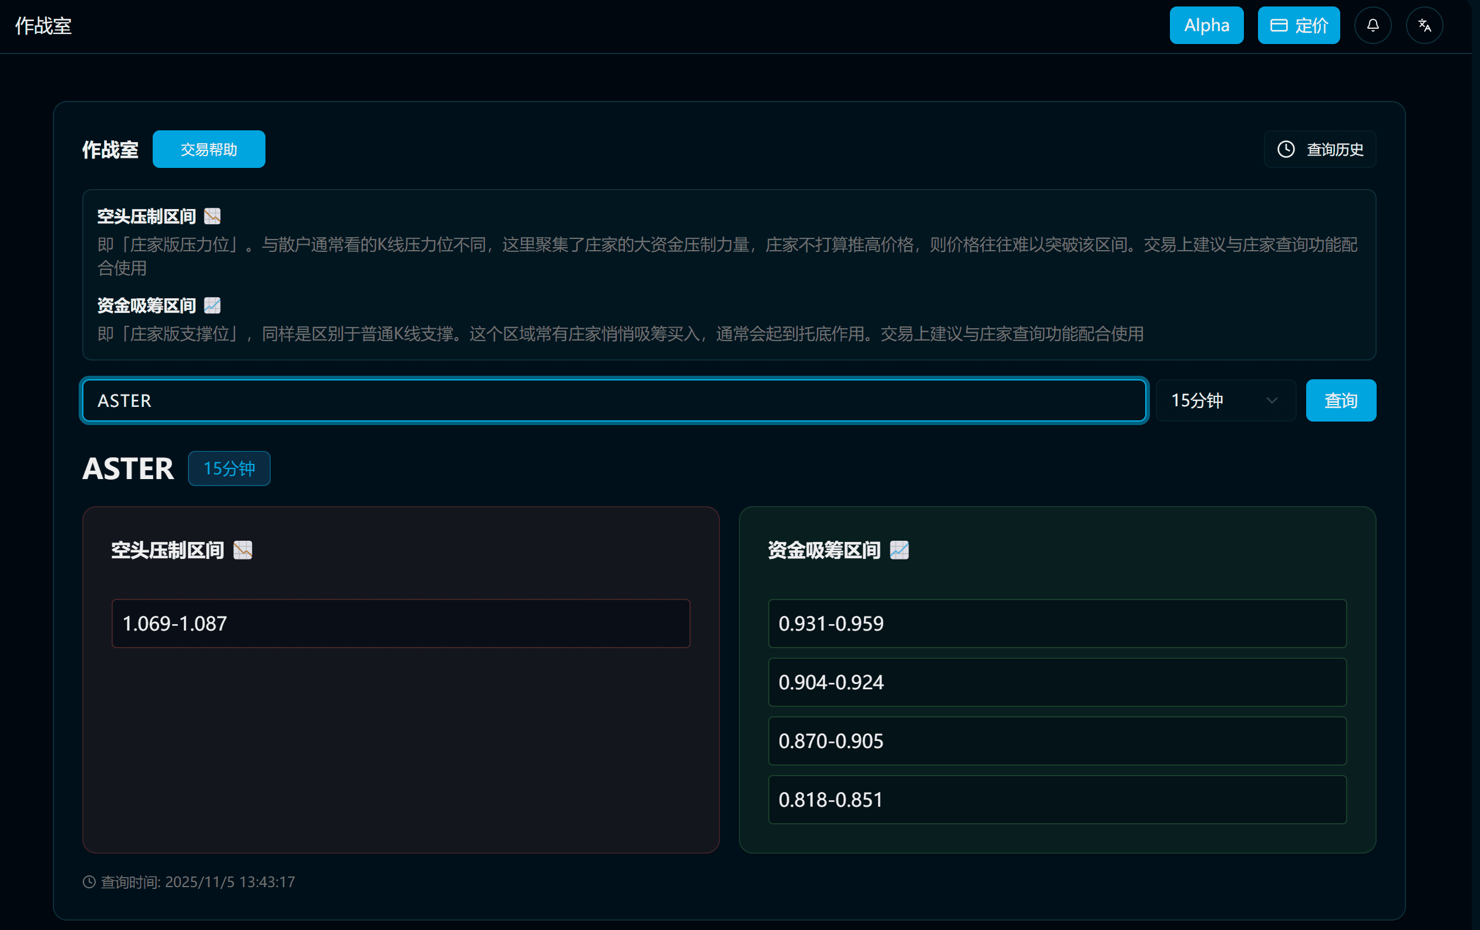Click the clock icon beside 查询时间 timestamp
Image resolution: width=1480 pixels, height=930 pixels.
[x=89, y=882]
